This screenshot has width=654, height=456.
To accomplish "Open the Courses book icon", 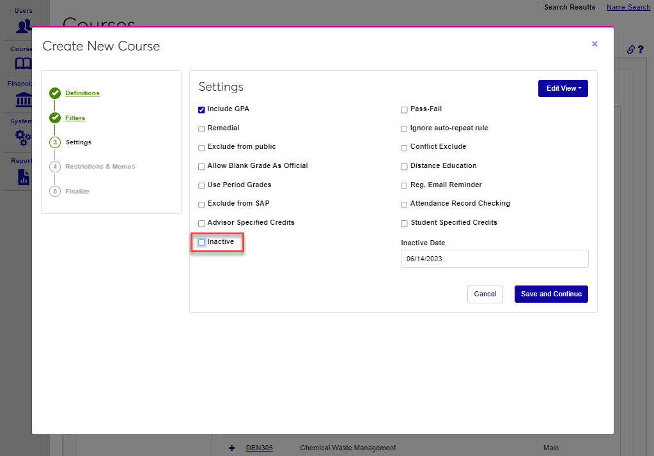I will click(x=24, y=64).
